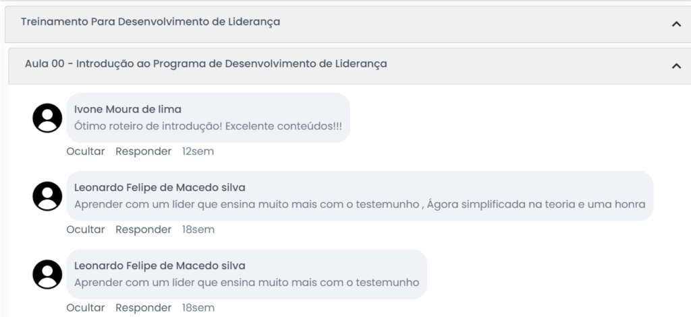This screenshot has height=317, width=691.
Task: Click avatar beside the shorter Leonardo comment
Action: click(x=47, y=275)
